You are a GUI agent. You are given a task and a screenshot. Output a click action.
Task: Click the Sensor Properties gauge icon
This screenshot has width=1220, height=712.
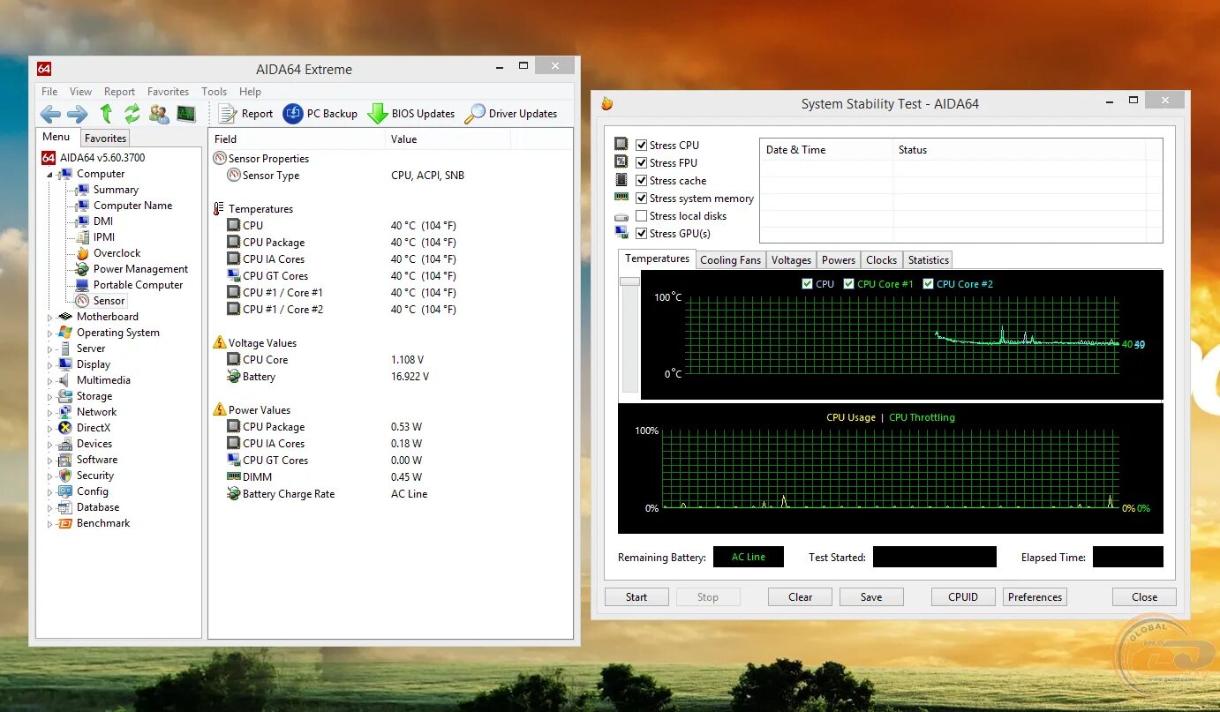pos(220,159)
